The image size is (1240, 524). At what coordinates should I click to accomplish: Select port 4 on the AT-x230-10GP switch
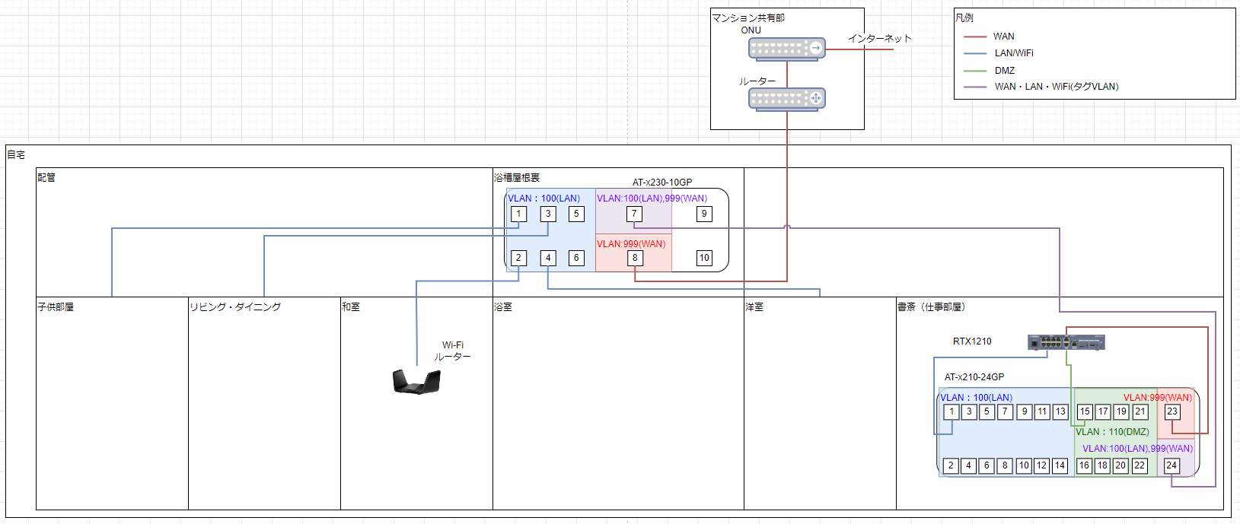coord(548,258)
